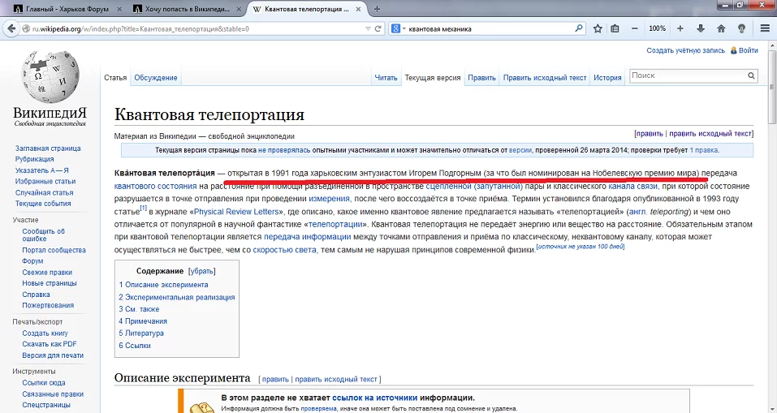Open Рубрикация sidebar link
The image size is (777, 413).
[35, 159]
